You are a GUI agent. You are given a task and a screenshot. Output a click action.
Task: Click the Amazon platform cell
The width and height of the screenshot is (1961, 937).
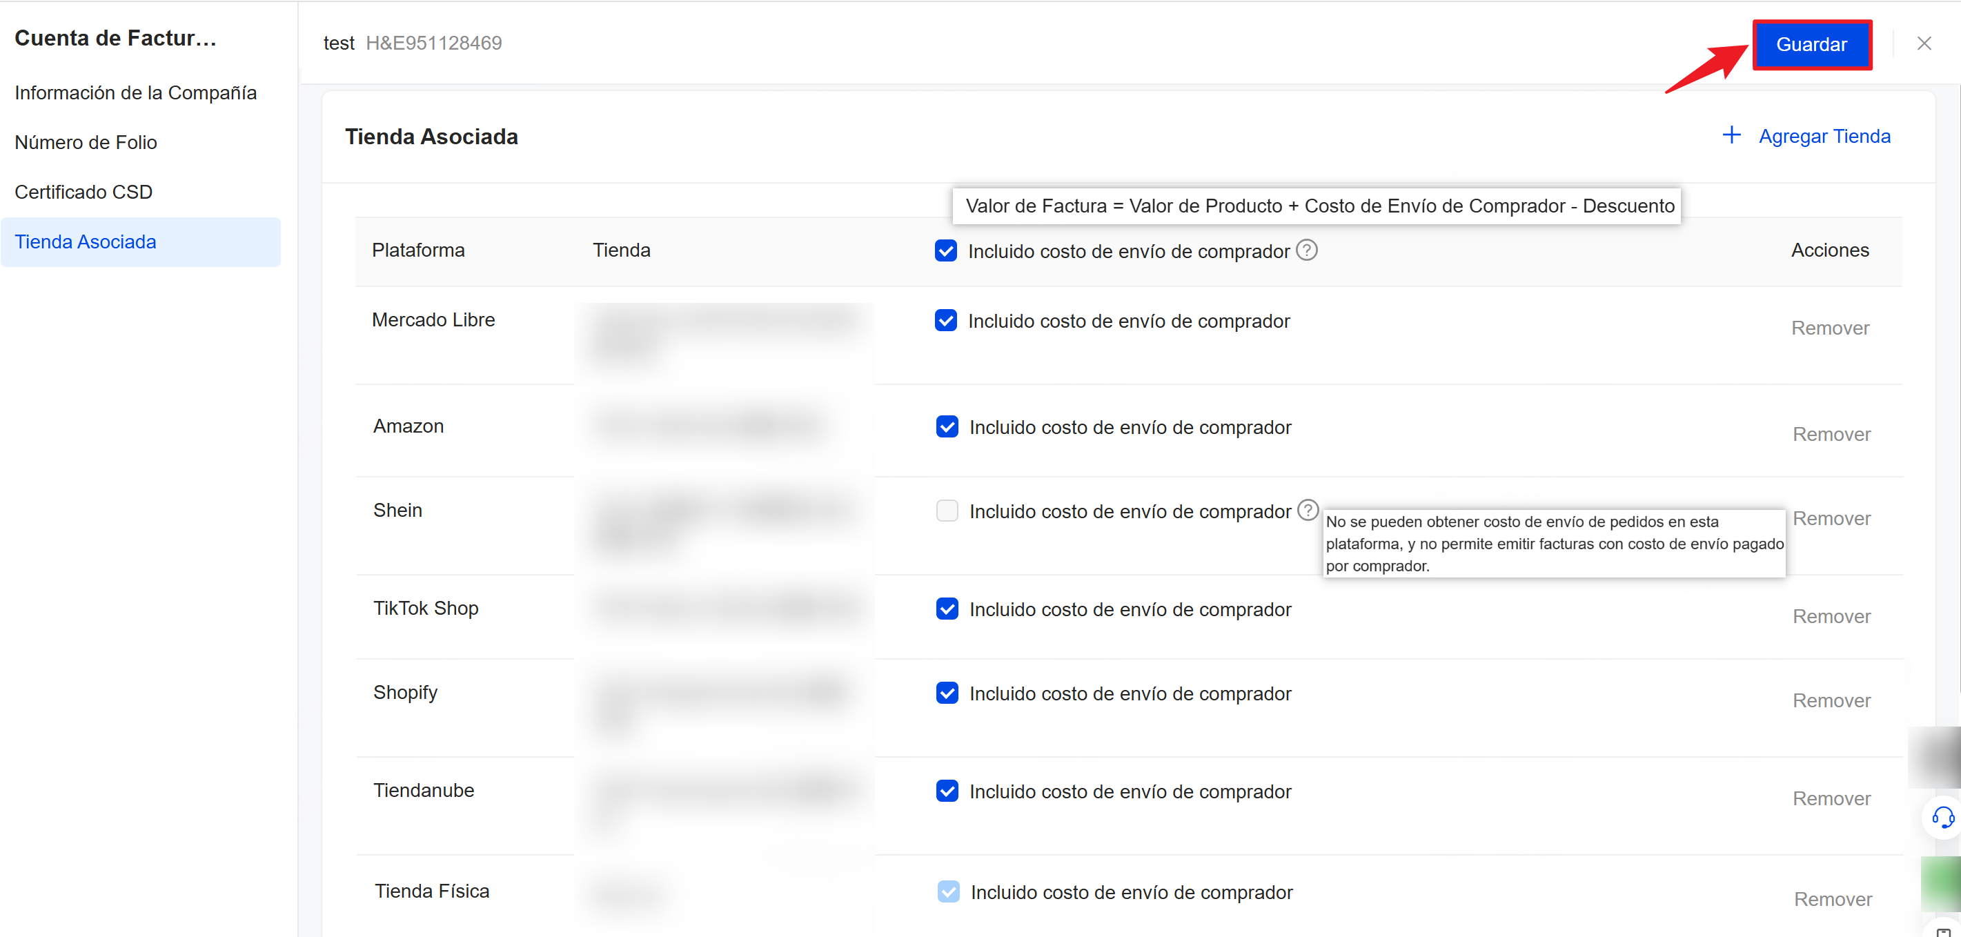pyautogui.click(x=408, y=426)
